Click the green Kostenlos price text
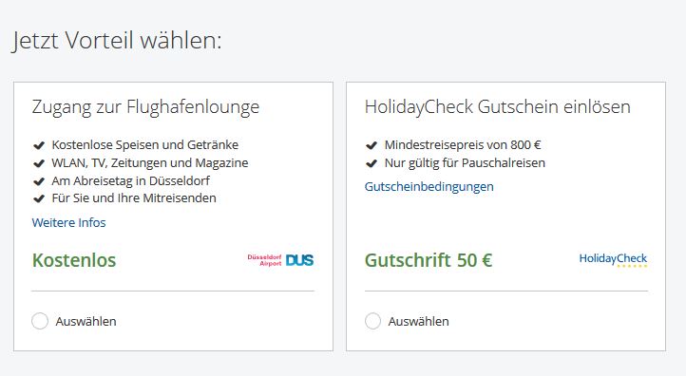The height and width of the screenshot is (376, 686). point(74,260)
